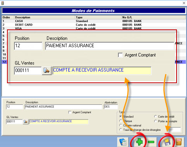The width and height of the screenshot is (187, 147).
Task: Click the lower Description field PAIEMENT ASSURANCE
Action: (x=63, y=107)
